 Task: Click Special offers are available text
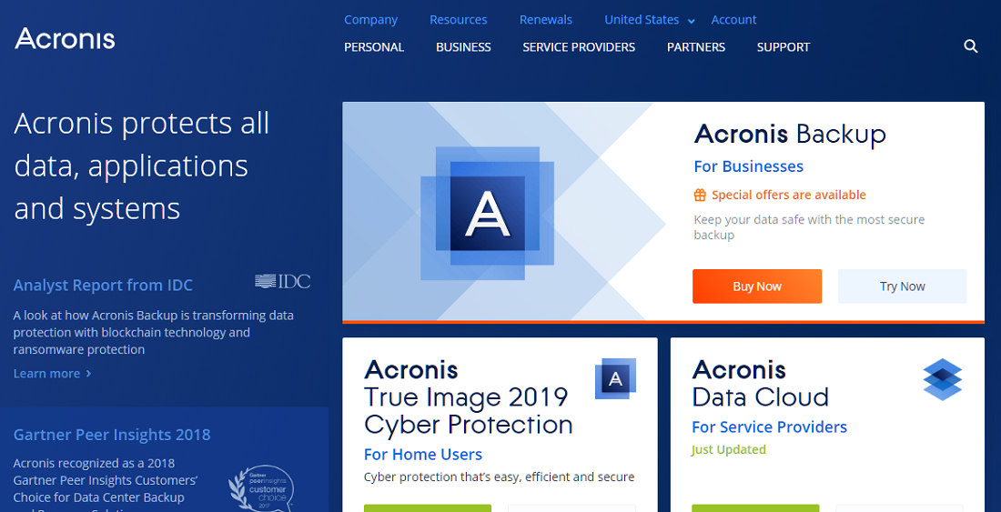click(789, 196)
